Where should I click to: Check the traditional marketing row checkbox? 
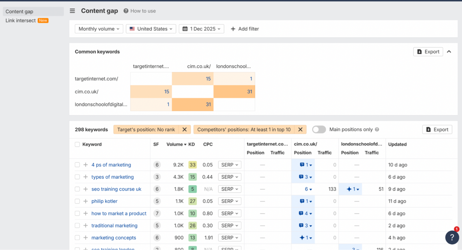[77, 225]
